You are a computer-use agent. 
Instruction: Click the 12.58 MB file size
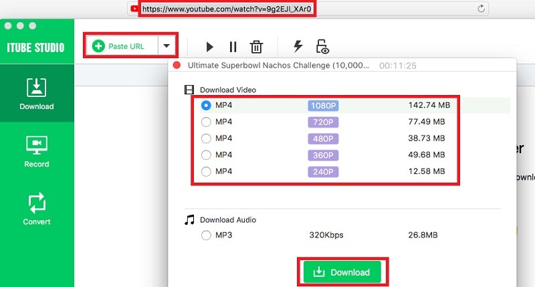(x=427, y=171)
